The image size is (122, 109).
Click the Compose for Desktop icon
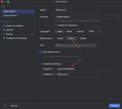(x=4, y=38)
